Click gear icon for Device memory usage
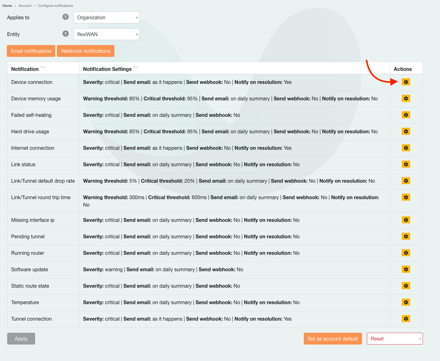Screen dimensions: 440x361 pyautogui.click(x=406, y=98)
